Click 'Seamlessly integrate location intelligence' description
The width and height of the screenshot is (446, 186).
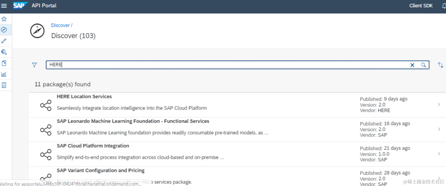[x=132, y=108]
